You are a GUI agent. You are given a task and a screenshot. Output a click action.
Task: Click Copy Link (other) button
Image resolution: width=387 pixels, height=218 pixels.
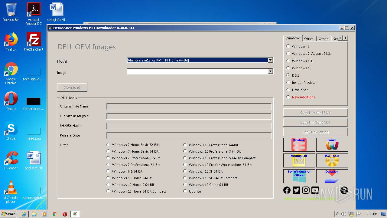[315, 132]
